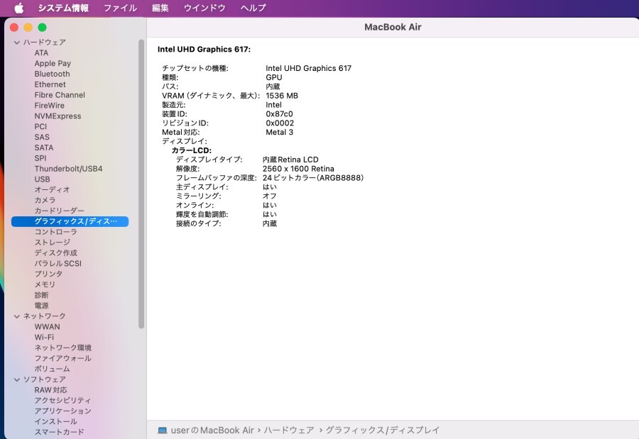The image size is (639, 439).
Task: Select Apple Pay in sidebar
Action: tap(53, 64)
